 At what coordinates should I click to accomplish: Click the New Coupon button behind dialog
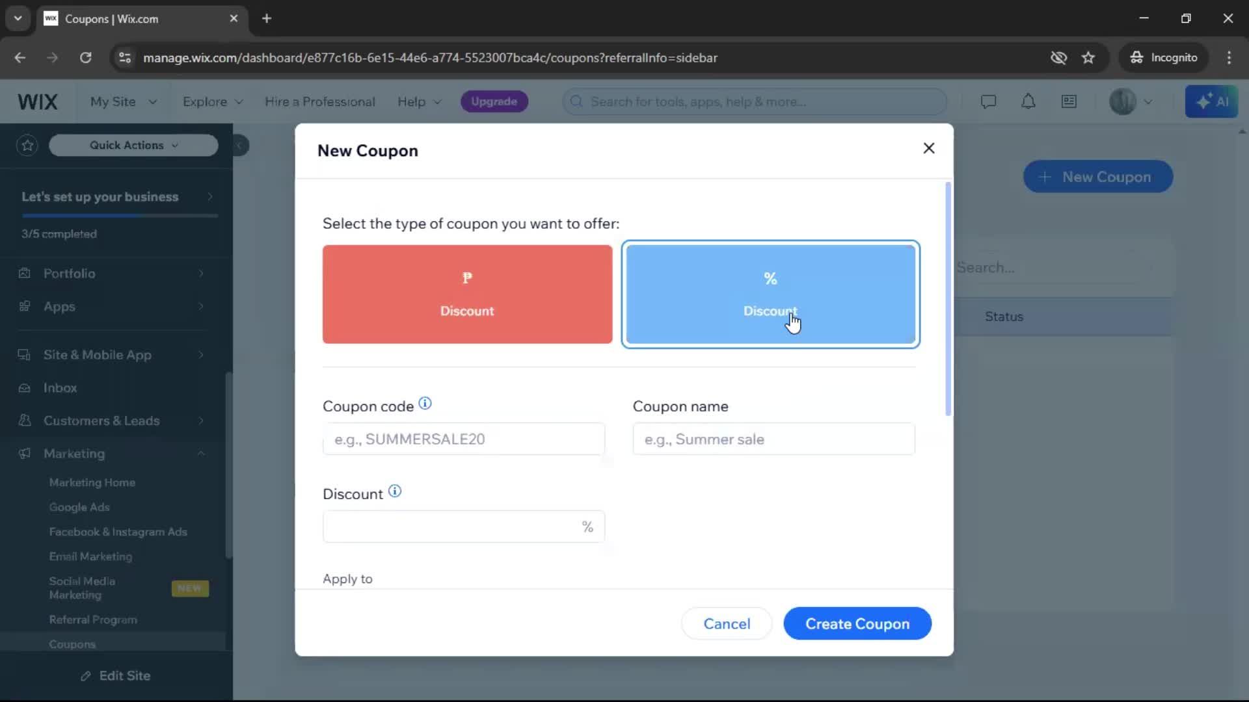pyautogui.click(x=1098, y=177)
